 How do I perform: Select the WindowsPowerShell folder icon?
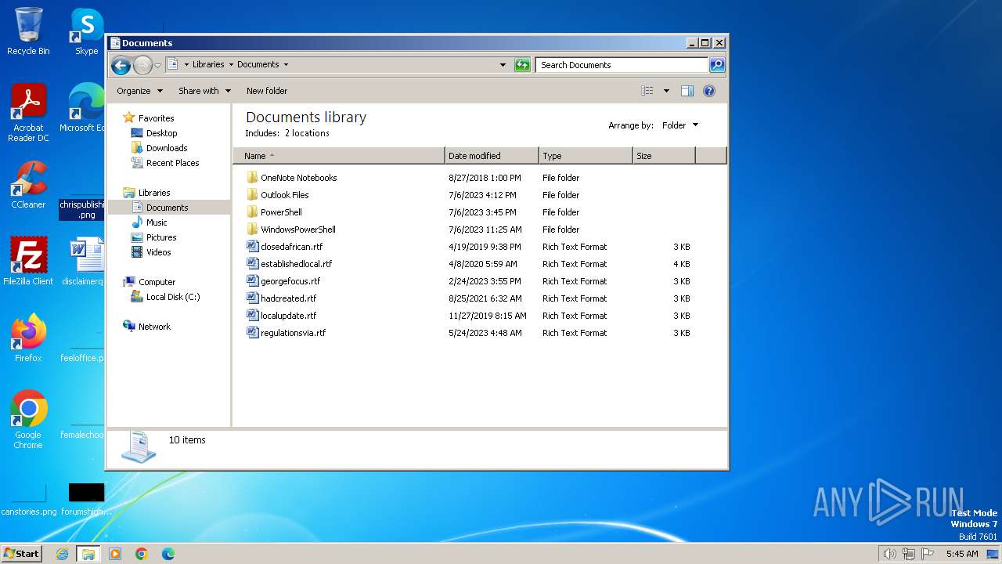[x=252, y=230]
